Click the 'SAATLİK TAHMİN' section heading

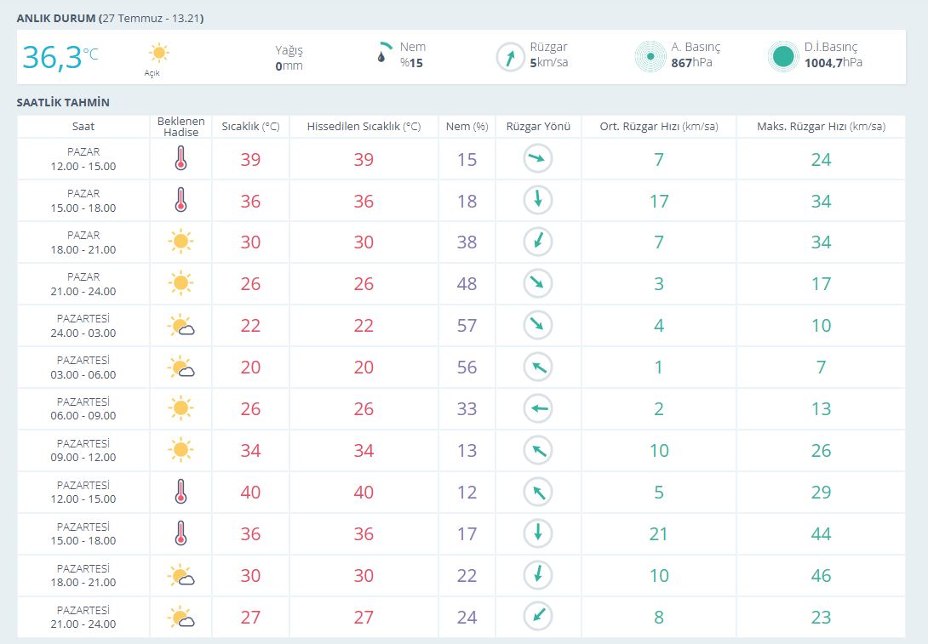(63, 103)
